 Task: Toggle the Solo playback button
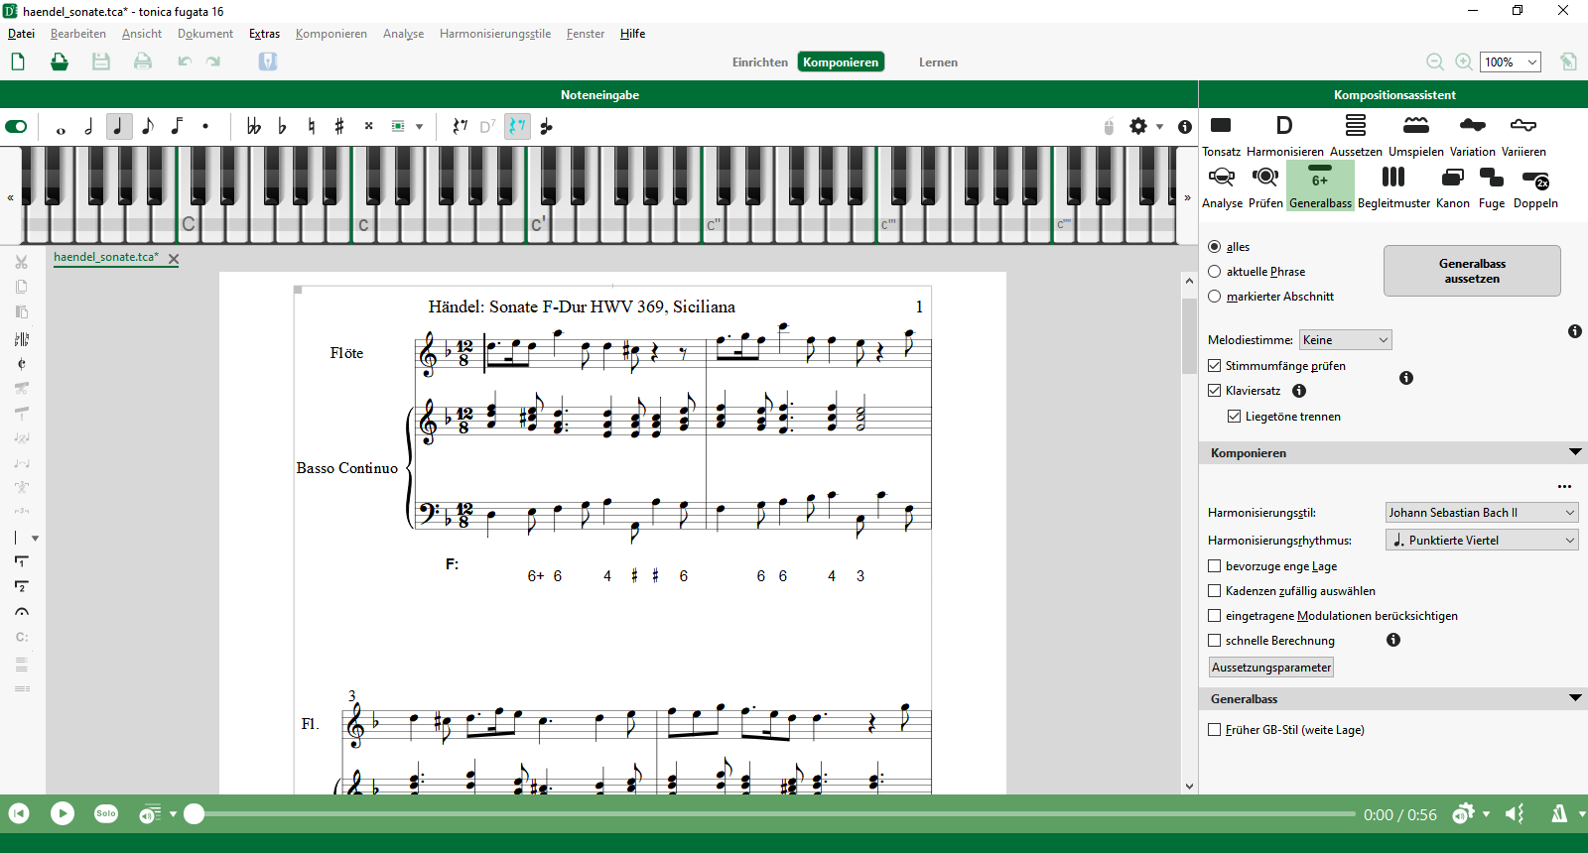[106, 813]
